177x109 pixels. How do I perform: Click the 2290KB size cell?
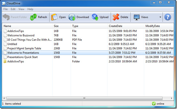pos(58,40)
